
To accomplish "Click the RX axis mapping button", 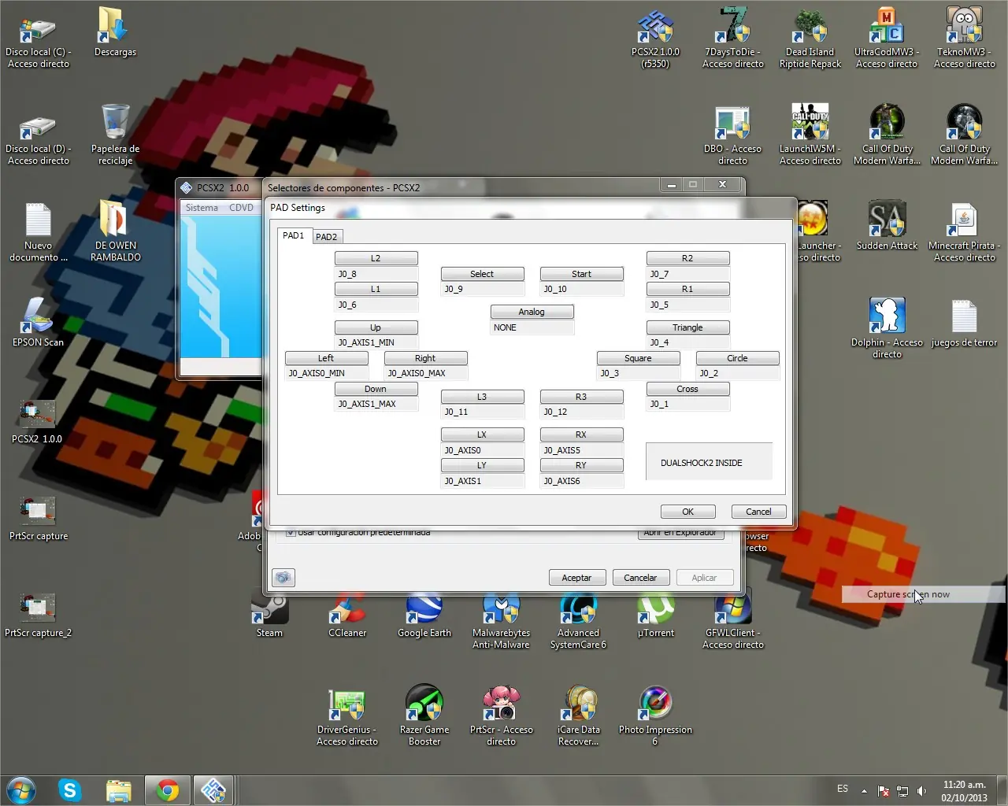I will pyautogui.click(x=582, y=434).
